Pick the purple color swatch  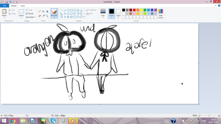[156, 10]
